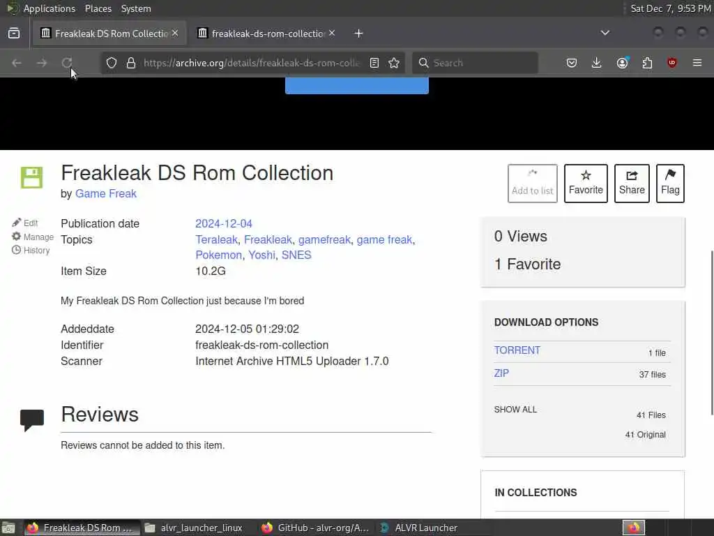Click the Add to list button
The image size is (714, 536).
point(532,184)
